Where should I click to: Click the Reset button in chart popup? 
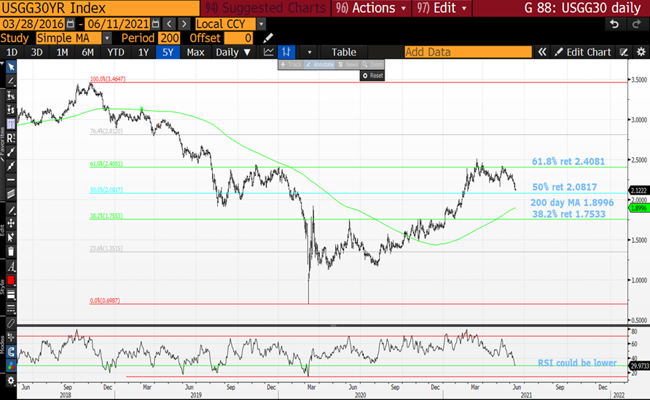point(372,76)
